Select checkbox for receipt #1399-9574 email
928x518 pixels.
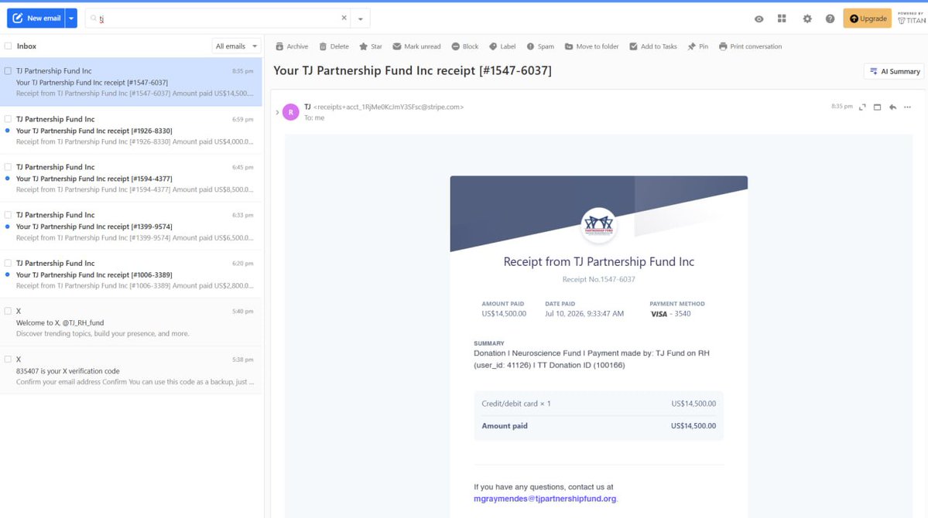click(x=8, y=215)
